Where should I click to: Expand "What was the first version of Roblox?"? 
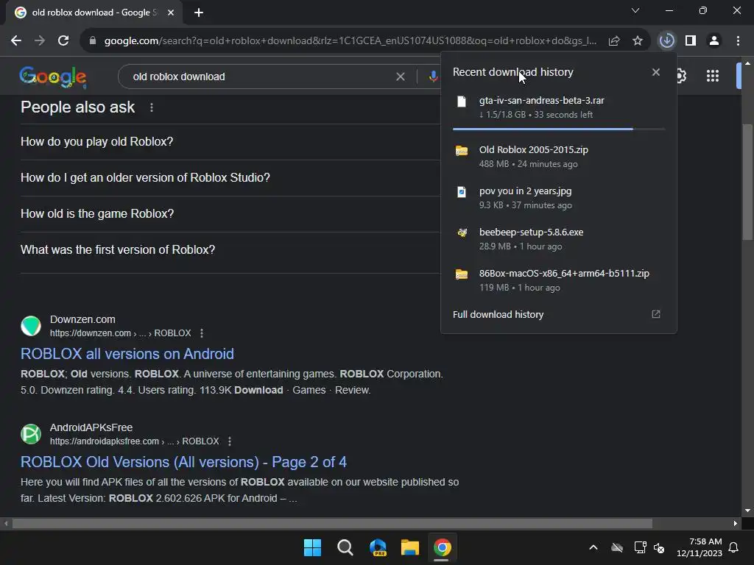tap(230, 250)
